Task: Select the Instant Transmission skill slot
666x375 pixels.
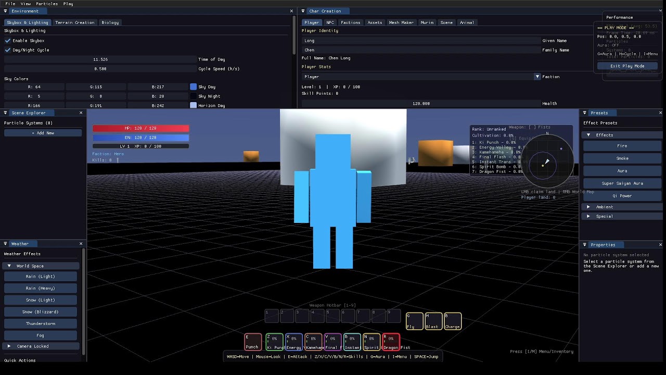Action: point(352,342)
